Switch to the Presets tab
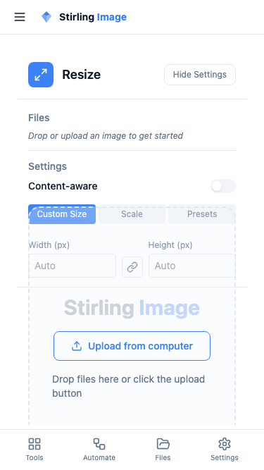 click(202, 214)
